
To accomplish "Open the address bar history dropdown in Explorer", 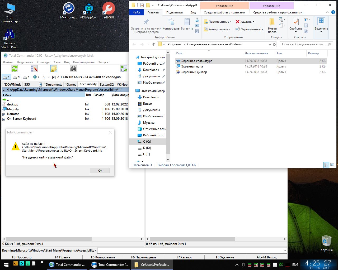I will click(x=270, y=44).
